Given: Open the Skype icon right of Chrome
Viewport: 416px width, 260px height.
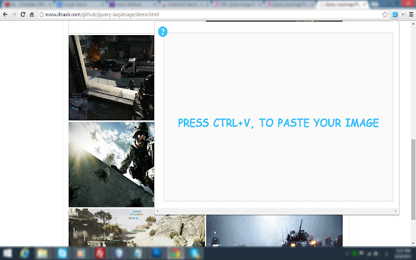Looking at the screenshot, I should click(195, 253).
